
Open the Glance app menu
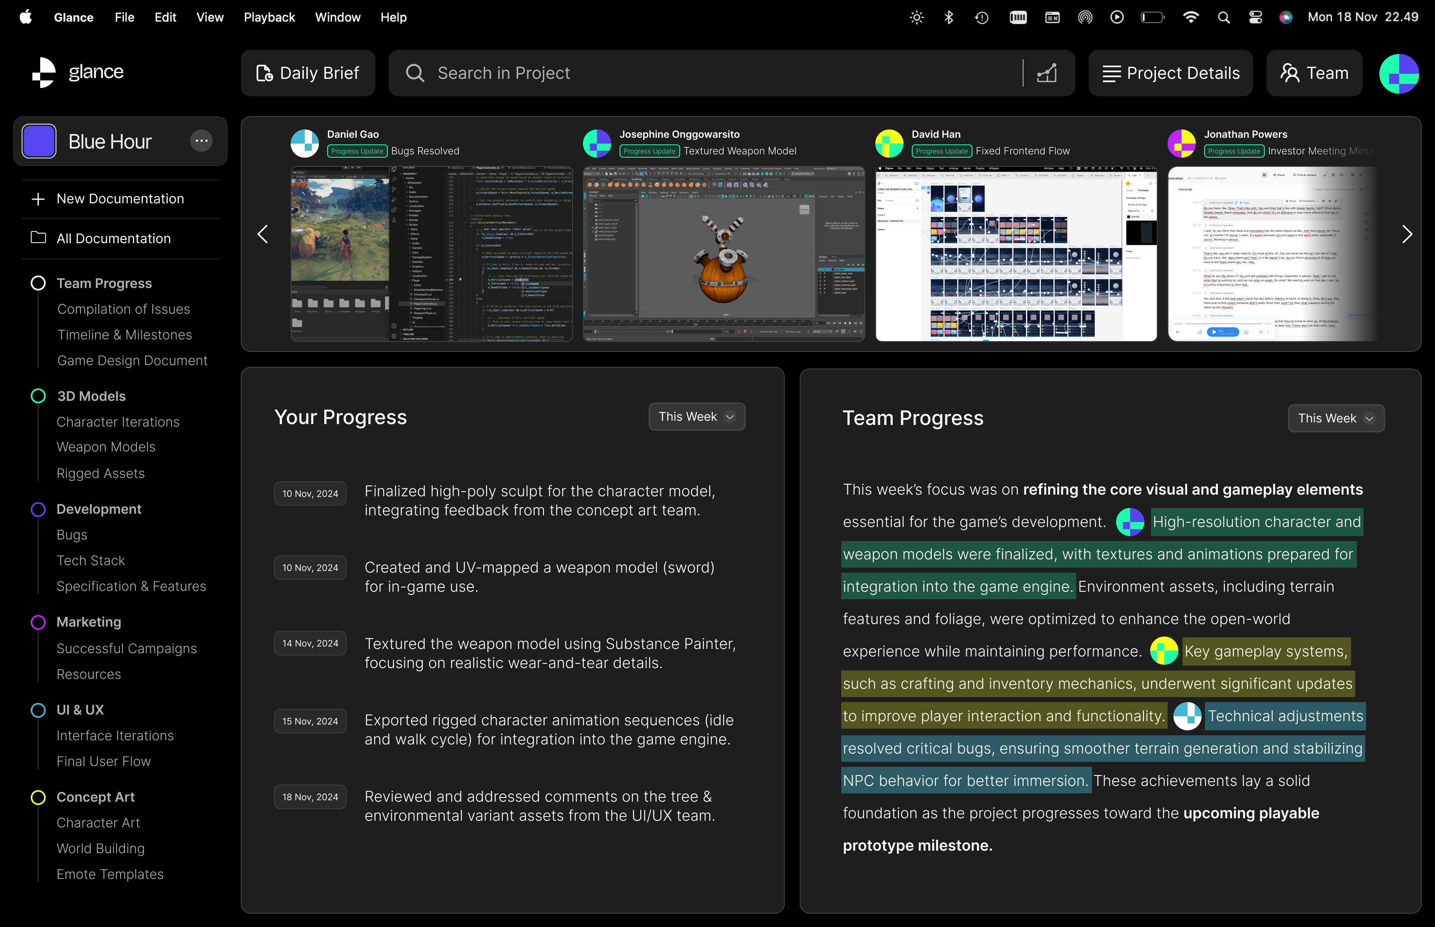click(73, 17)
